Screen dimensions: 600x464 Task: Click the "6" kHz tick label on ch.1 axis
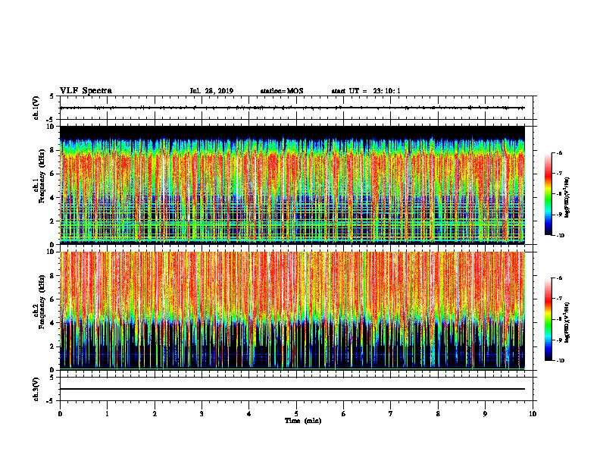coord(52,174)
